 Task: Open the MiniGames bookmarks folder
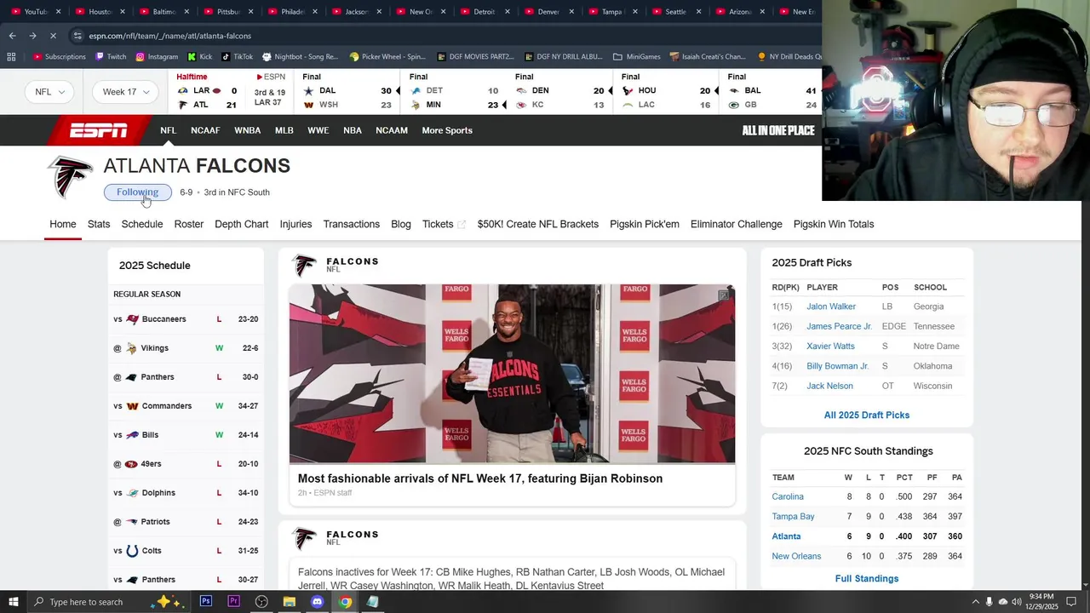click(x=636, y=57)
